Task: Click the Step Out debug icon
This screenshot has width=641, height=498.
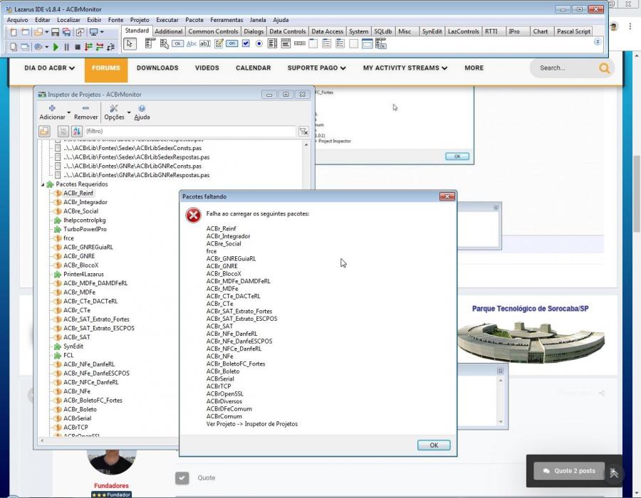Action: [110, 47]
